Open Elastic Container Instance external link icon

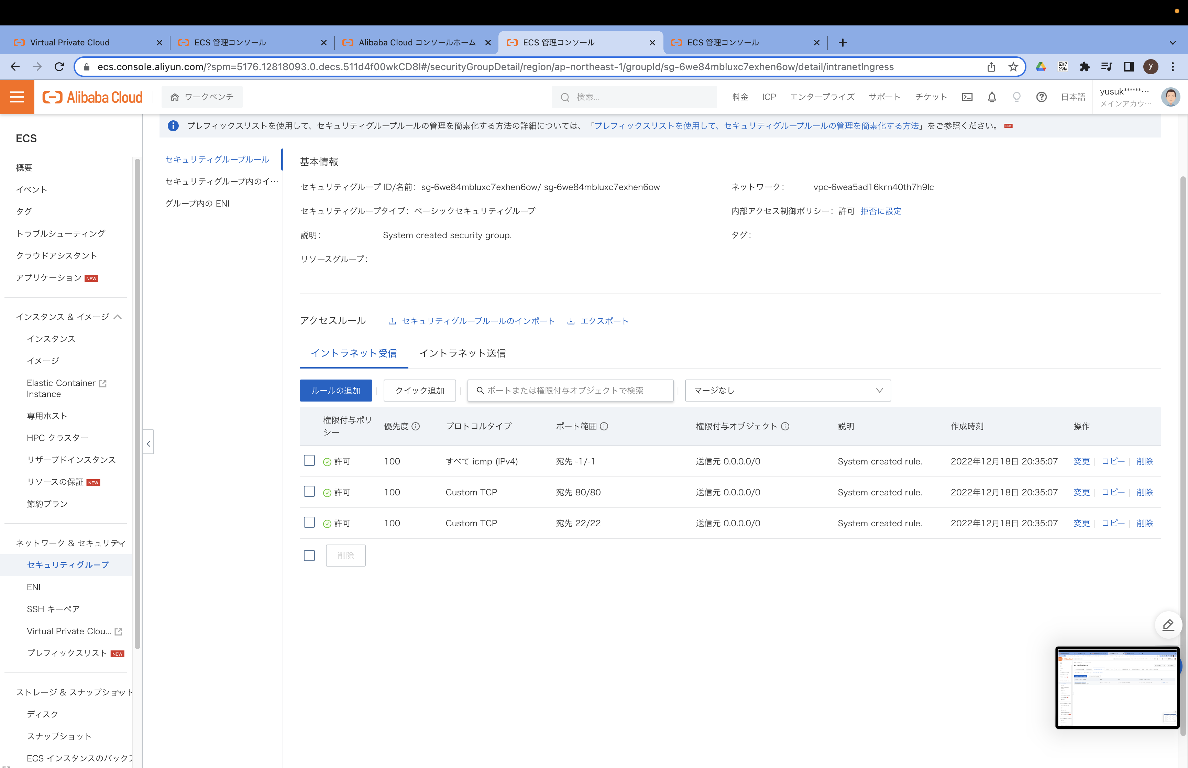[103, 383]
